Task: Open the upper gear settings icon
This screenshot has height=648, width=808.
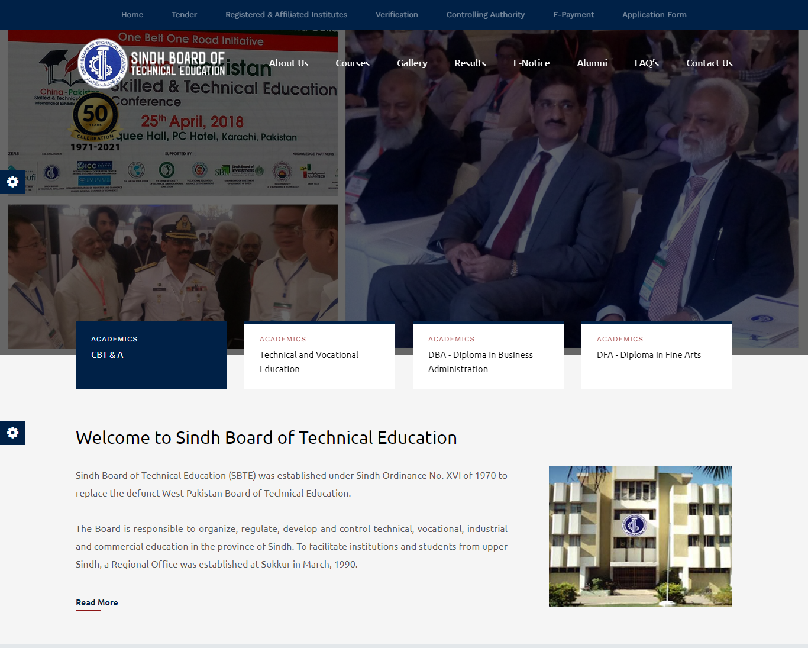Action: [12, 182]
